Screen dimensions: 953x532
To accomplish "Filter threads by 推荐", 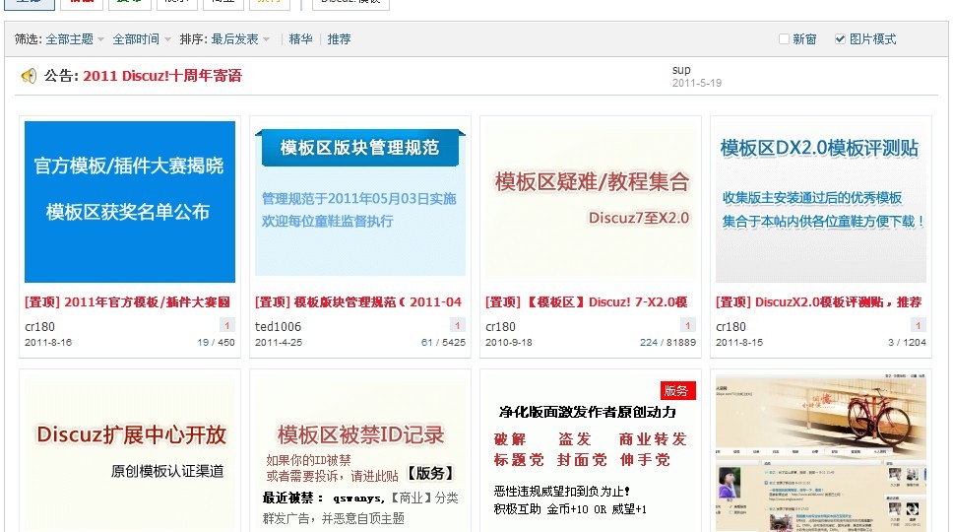I will pyautogui.click(x=339, y=38).
